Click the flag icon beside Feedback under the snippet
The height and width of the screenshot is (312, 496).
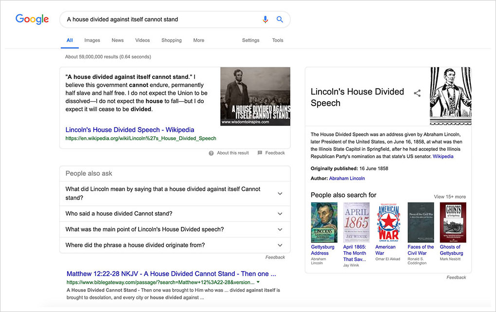(260, 153)
